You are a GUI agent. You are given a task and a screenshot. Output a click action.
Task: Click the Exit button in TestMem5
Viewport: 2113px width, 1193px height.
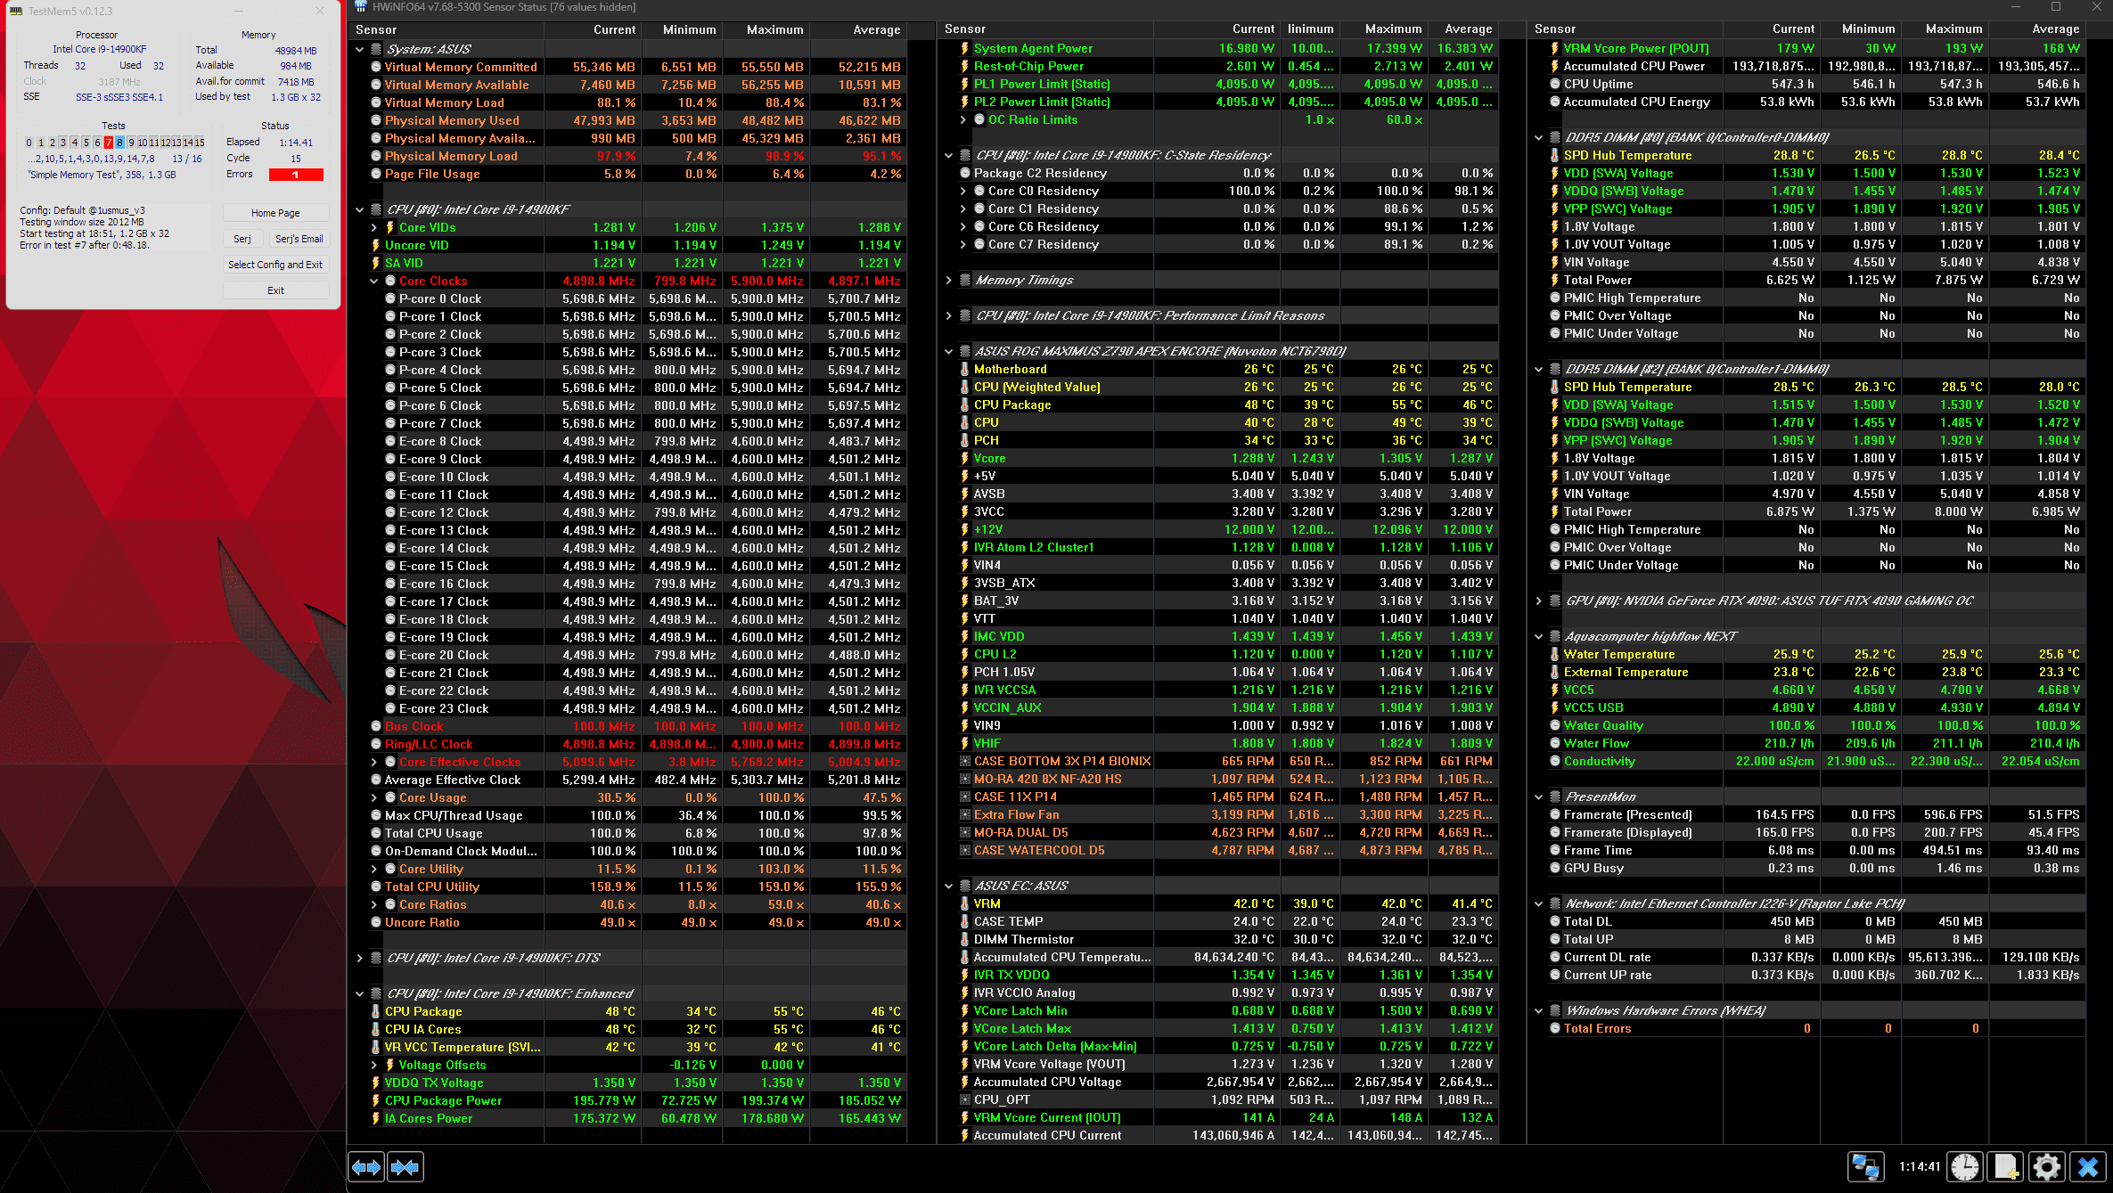275,290
